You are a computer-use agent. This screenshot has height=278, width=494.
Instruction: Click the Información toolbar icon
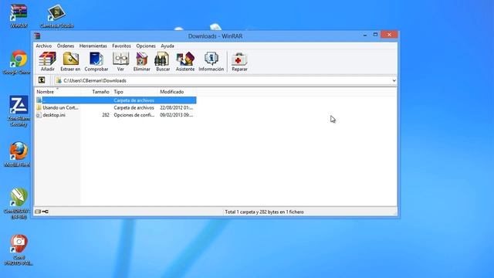211,62
